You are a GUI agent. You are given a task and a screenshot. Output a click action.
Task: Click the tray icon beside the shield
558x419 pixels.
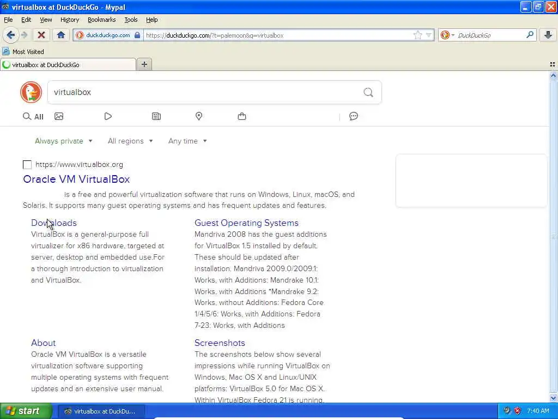507,411
